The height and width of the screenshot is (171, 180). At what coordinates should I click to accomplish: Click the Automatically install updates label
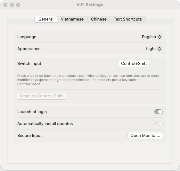(x=45, y=123)
